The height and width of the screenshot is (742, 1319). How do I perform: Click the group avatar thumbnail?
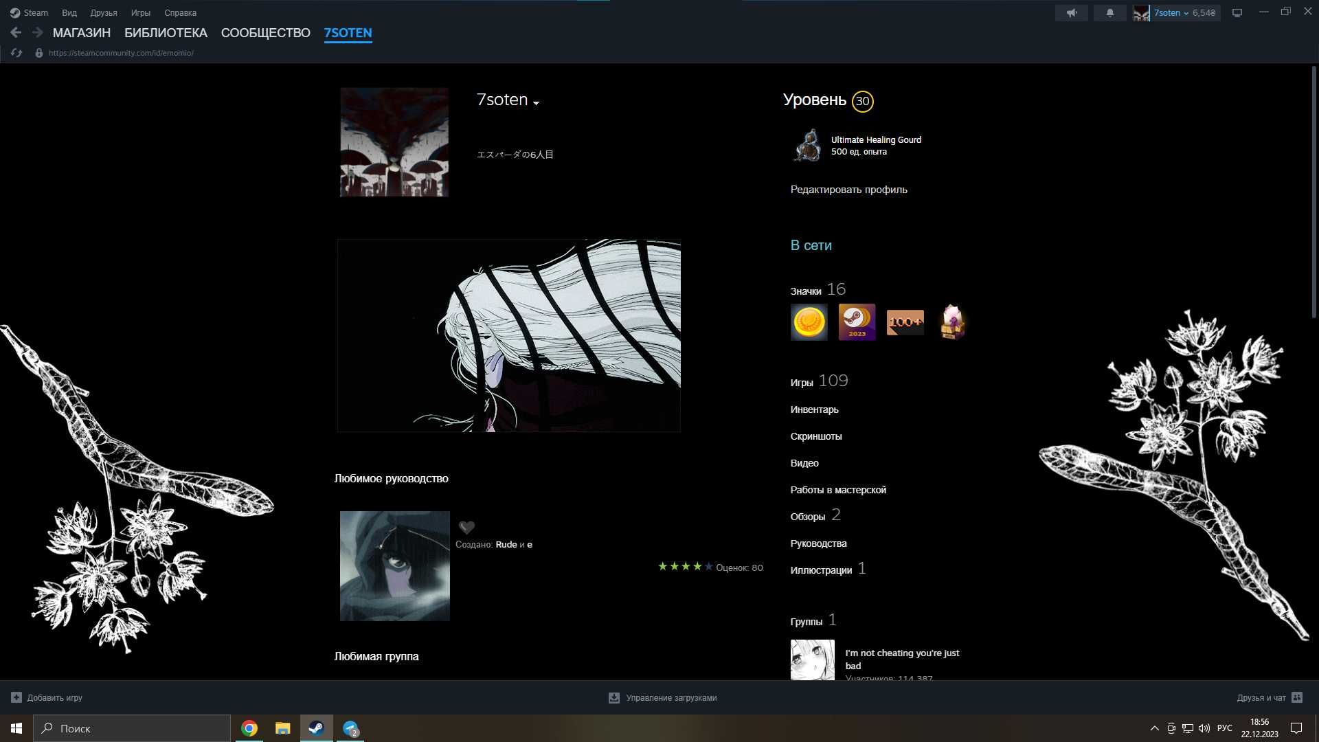point(813,660)
